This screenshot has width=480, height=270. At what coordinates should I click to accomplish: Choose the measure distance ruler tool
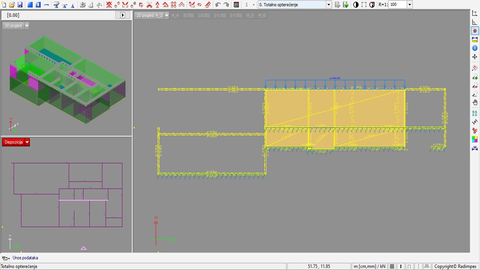(475, 39)
